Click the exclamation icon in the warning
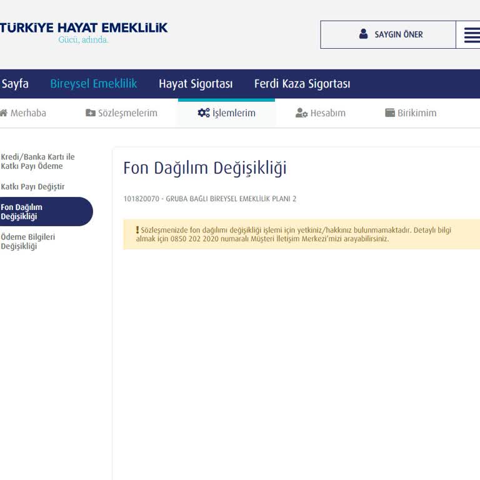 pyautogui.click(x=137, y=230)
